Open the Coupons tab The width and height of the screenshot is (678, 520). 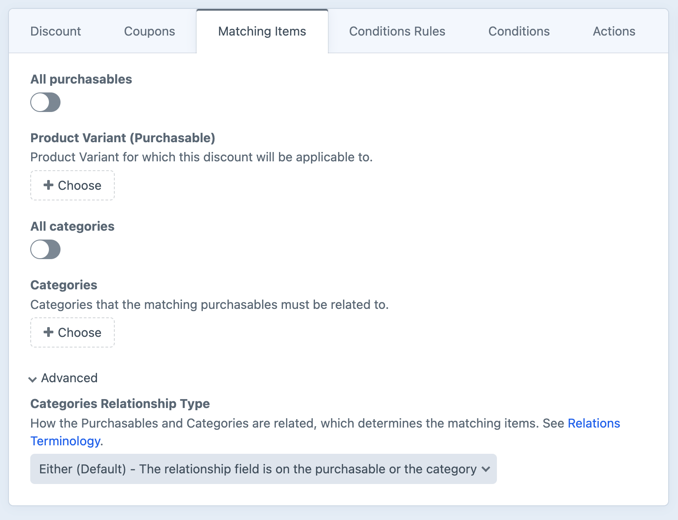(x=149, y=32)
